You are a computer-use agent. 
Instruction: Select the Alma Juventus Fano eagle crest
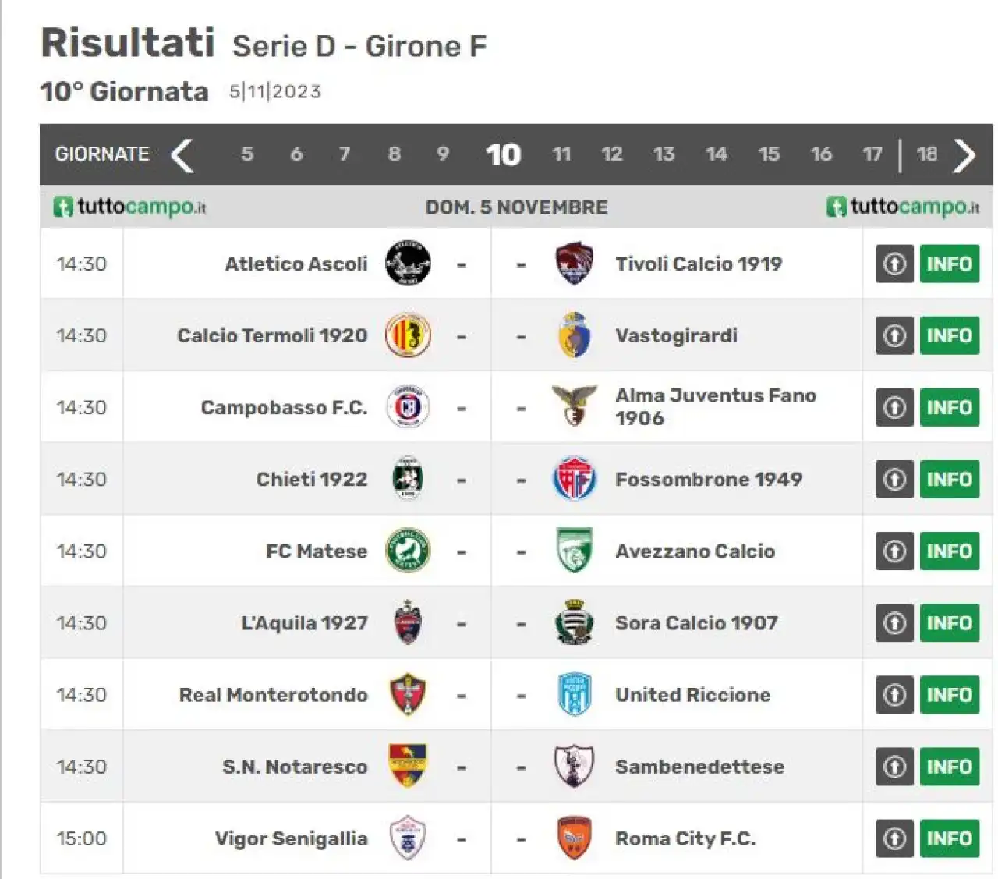pyautogui.click(x=574, y=406)
